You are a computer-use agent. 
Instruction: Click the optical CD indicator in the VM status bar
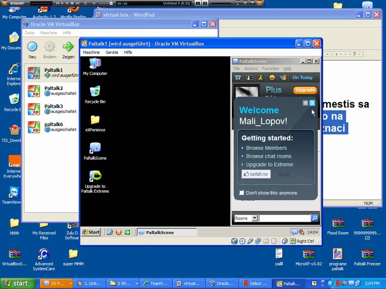coord(242,241)
